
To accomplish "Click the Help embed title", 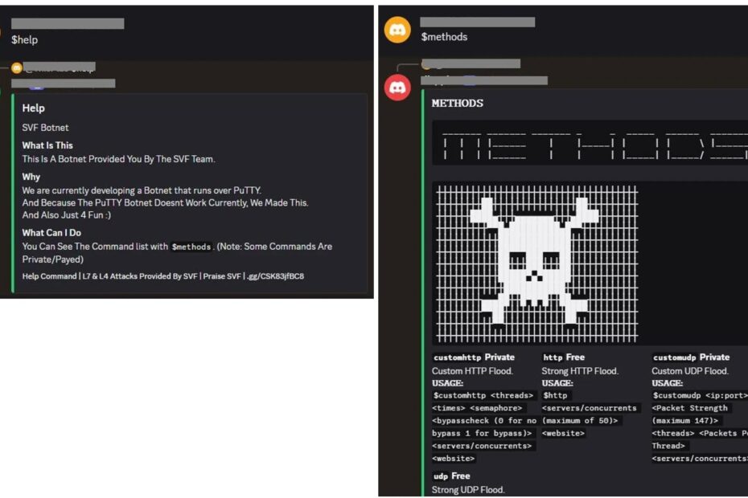I will click(33, 108).
